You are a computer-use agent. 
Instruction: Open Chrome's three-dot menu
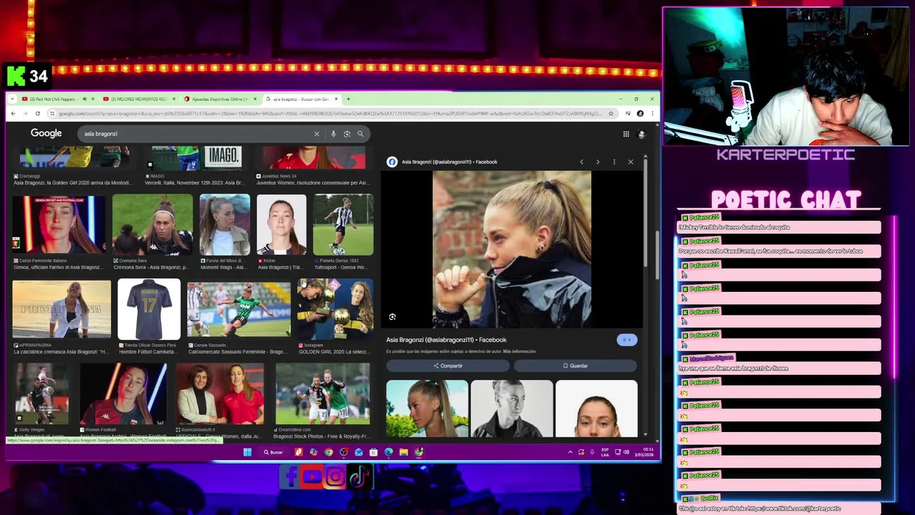(x=652, y=113)
